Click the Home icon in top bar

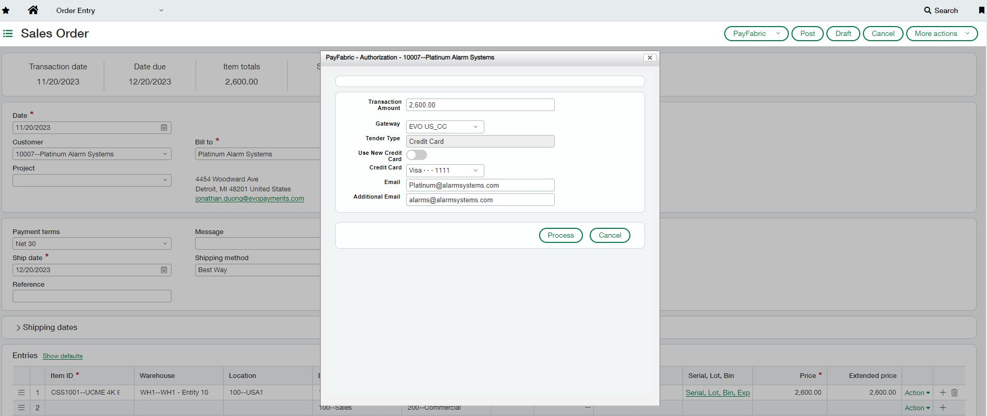tap(33, 10)
